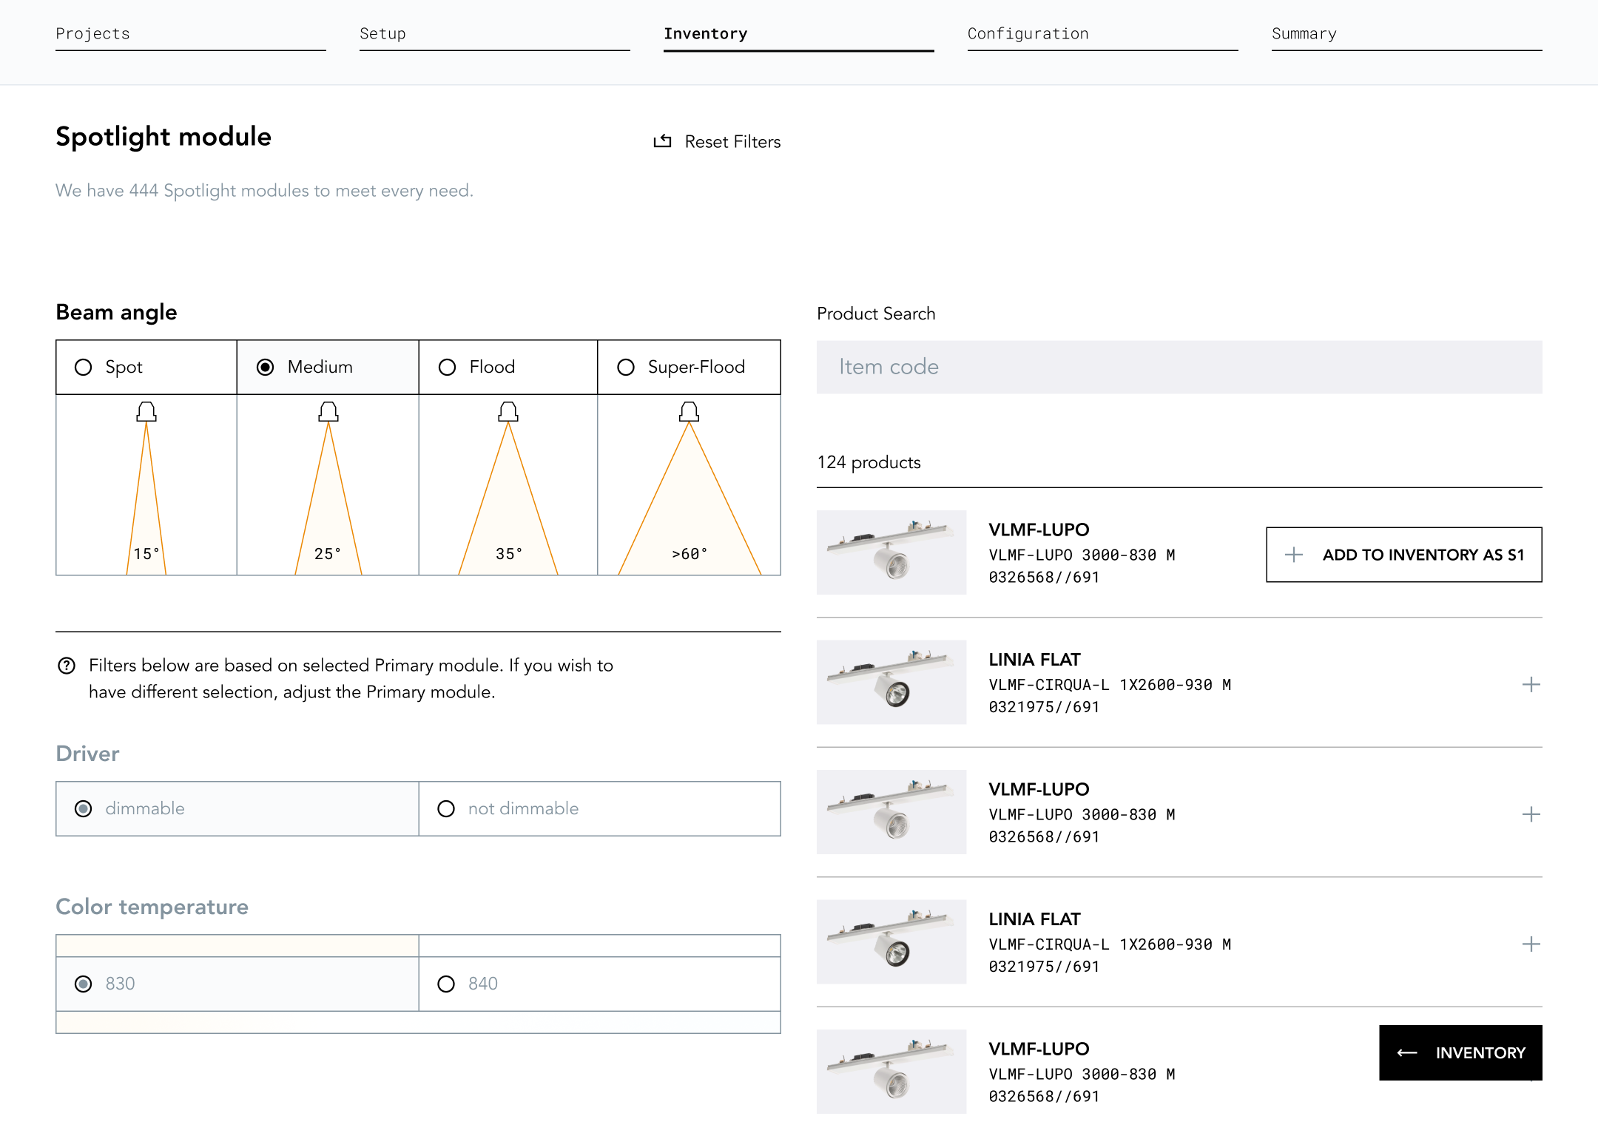
Task: Open first VLMF-LUPO product thumbnail
Action: tap(891, 552)
